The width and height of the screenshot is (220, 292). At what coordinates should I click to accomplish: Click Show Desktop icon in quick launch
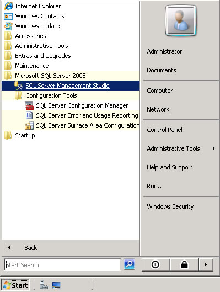pyautogui.click(x=56, y=285)
